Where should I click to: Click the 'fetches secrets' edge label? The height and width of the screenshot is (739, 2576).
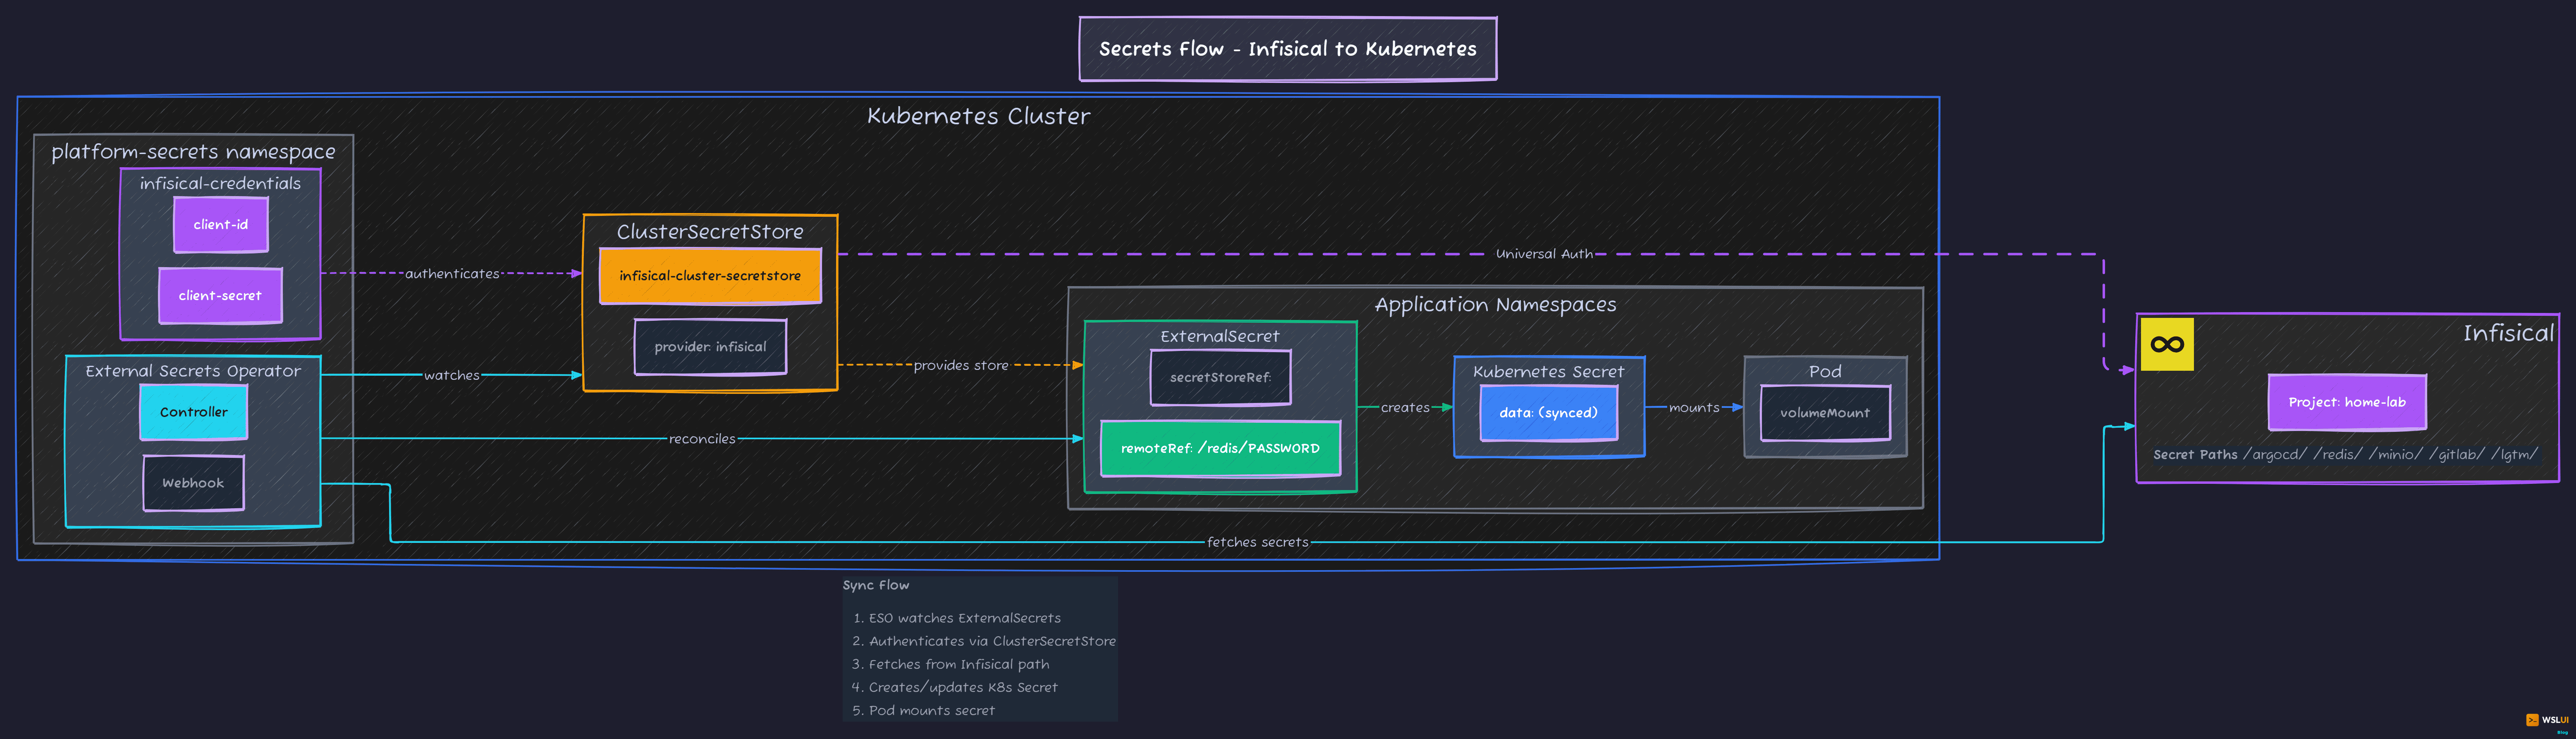[1258, 542]
